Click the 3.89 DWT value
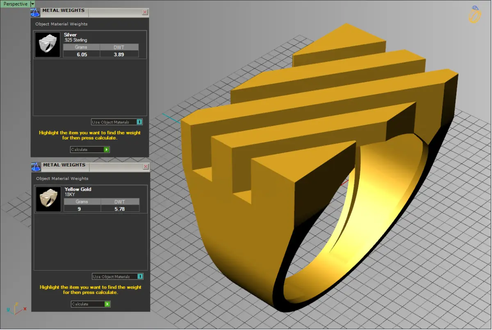Image resolution: width=492 pixels, height=330 pixels. pyautogui.click(x=119, y=54)
